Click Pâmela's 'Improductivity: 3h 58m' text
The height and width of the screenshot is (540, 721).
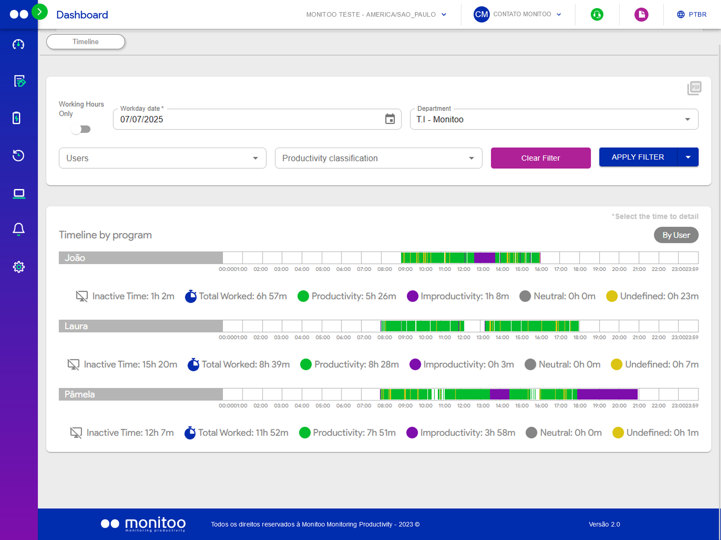click(x=468, y=433)
